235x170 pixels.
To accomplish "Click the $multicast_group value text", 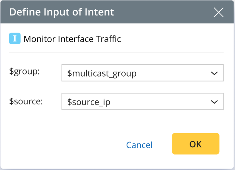I will pyautogui.click(x=102, y=73).
